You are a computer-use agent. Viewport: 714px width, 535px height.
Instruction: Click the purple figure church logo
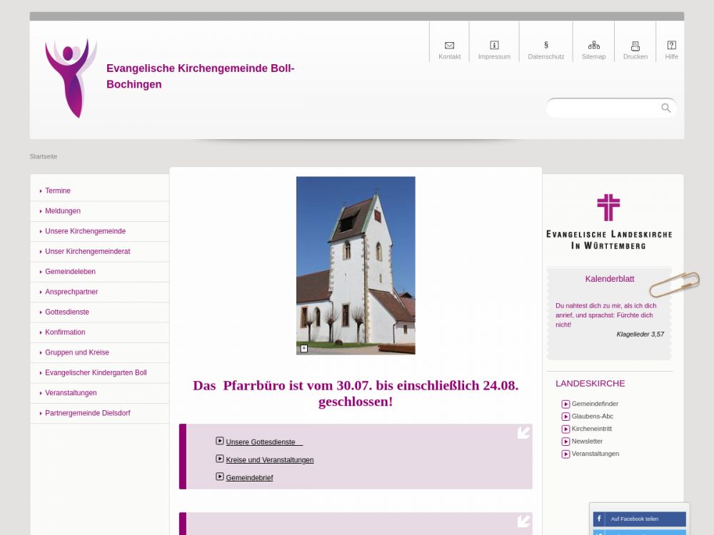71,78
